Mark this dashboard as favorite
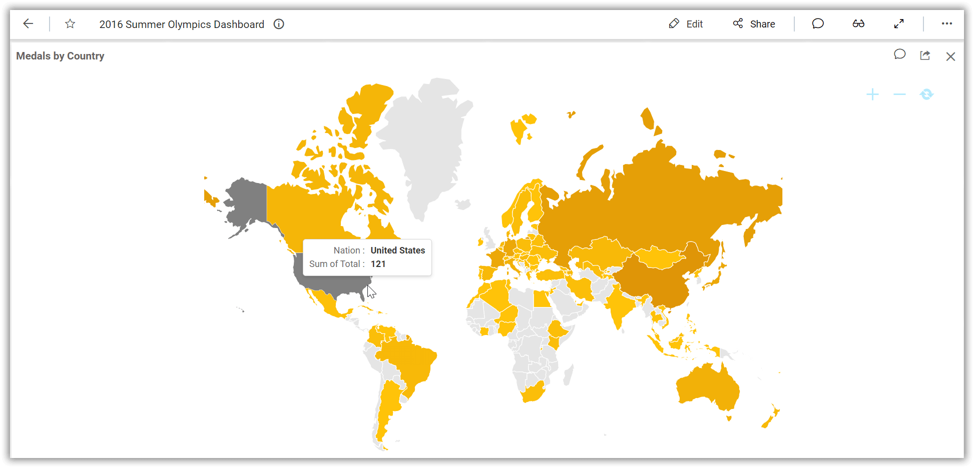 pos(70,23)
